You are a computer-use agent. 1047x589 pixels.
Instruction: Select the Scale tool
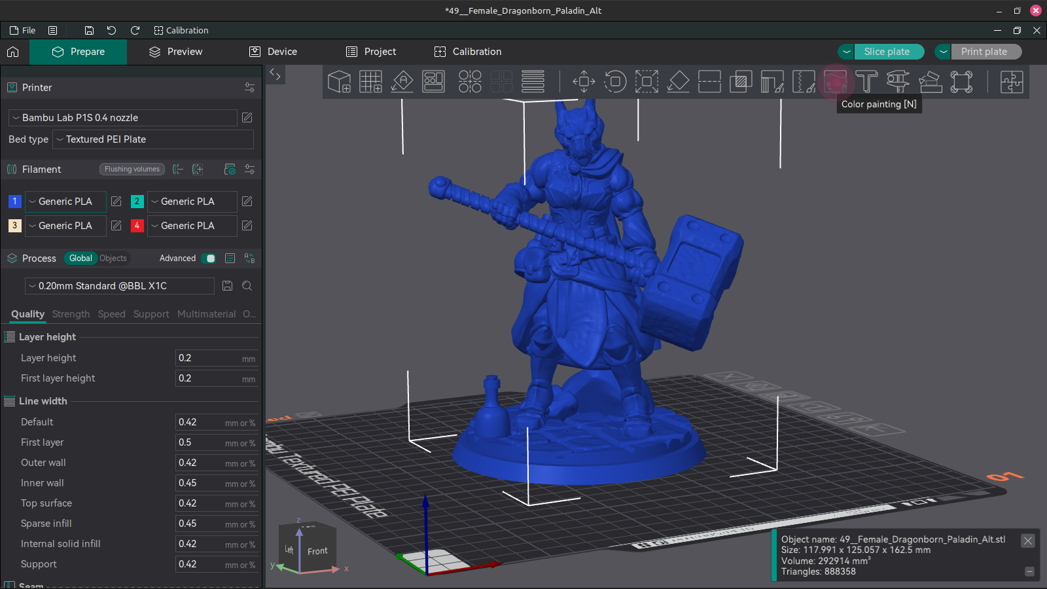point(647,81)
